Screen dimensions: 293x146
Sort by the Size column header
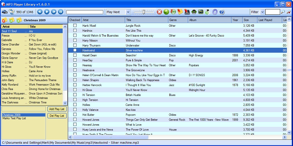[x=250, y=20]
